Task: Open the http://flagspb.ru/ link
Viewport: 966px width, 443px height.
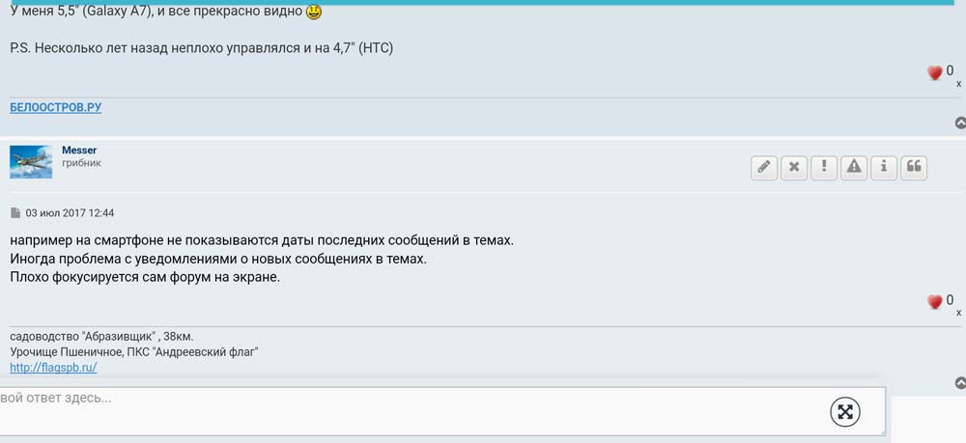Action: coord(53,368)
